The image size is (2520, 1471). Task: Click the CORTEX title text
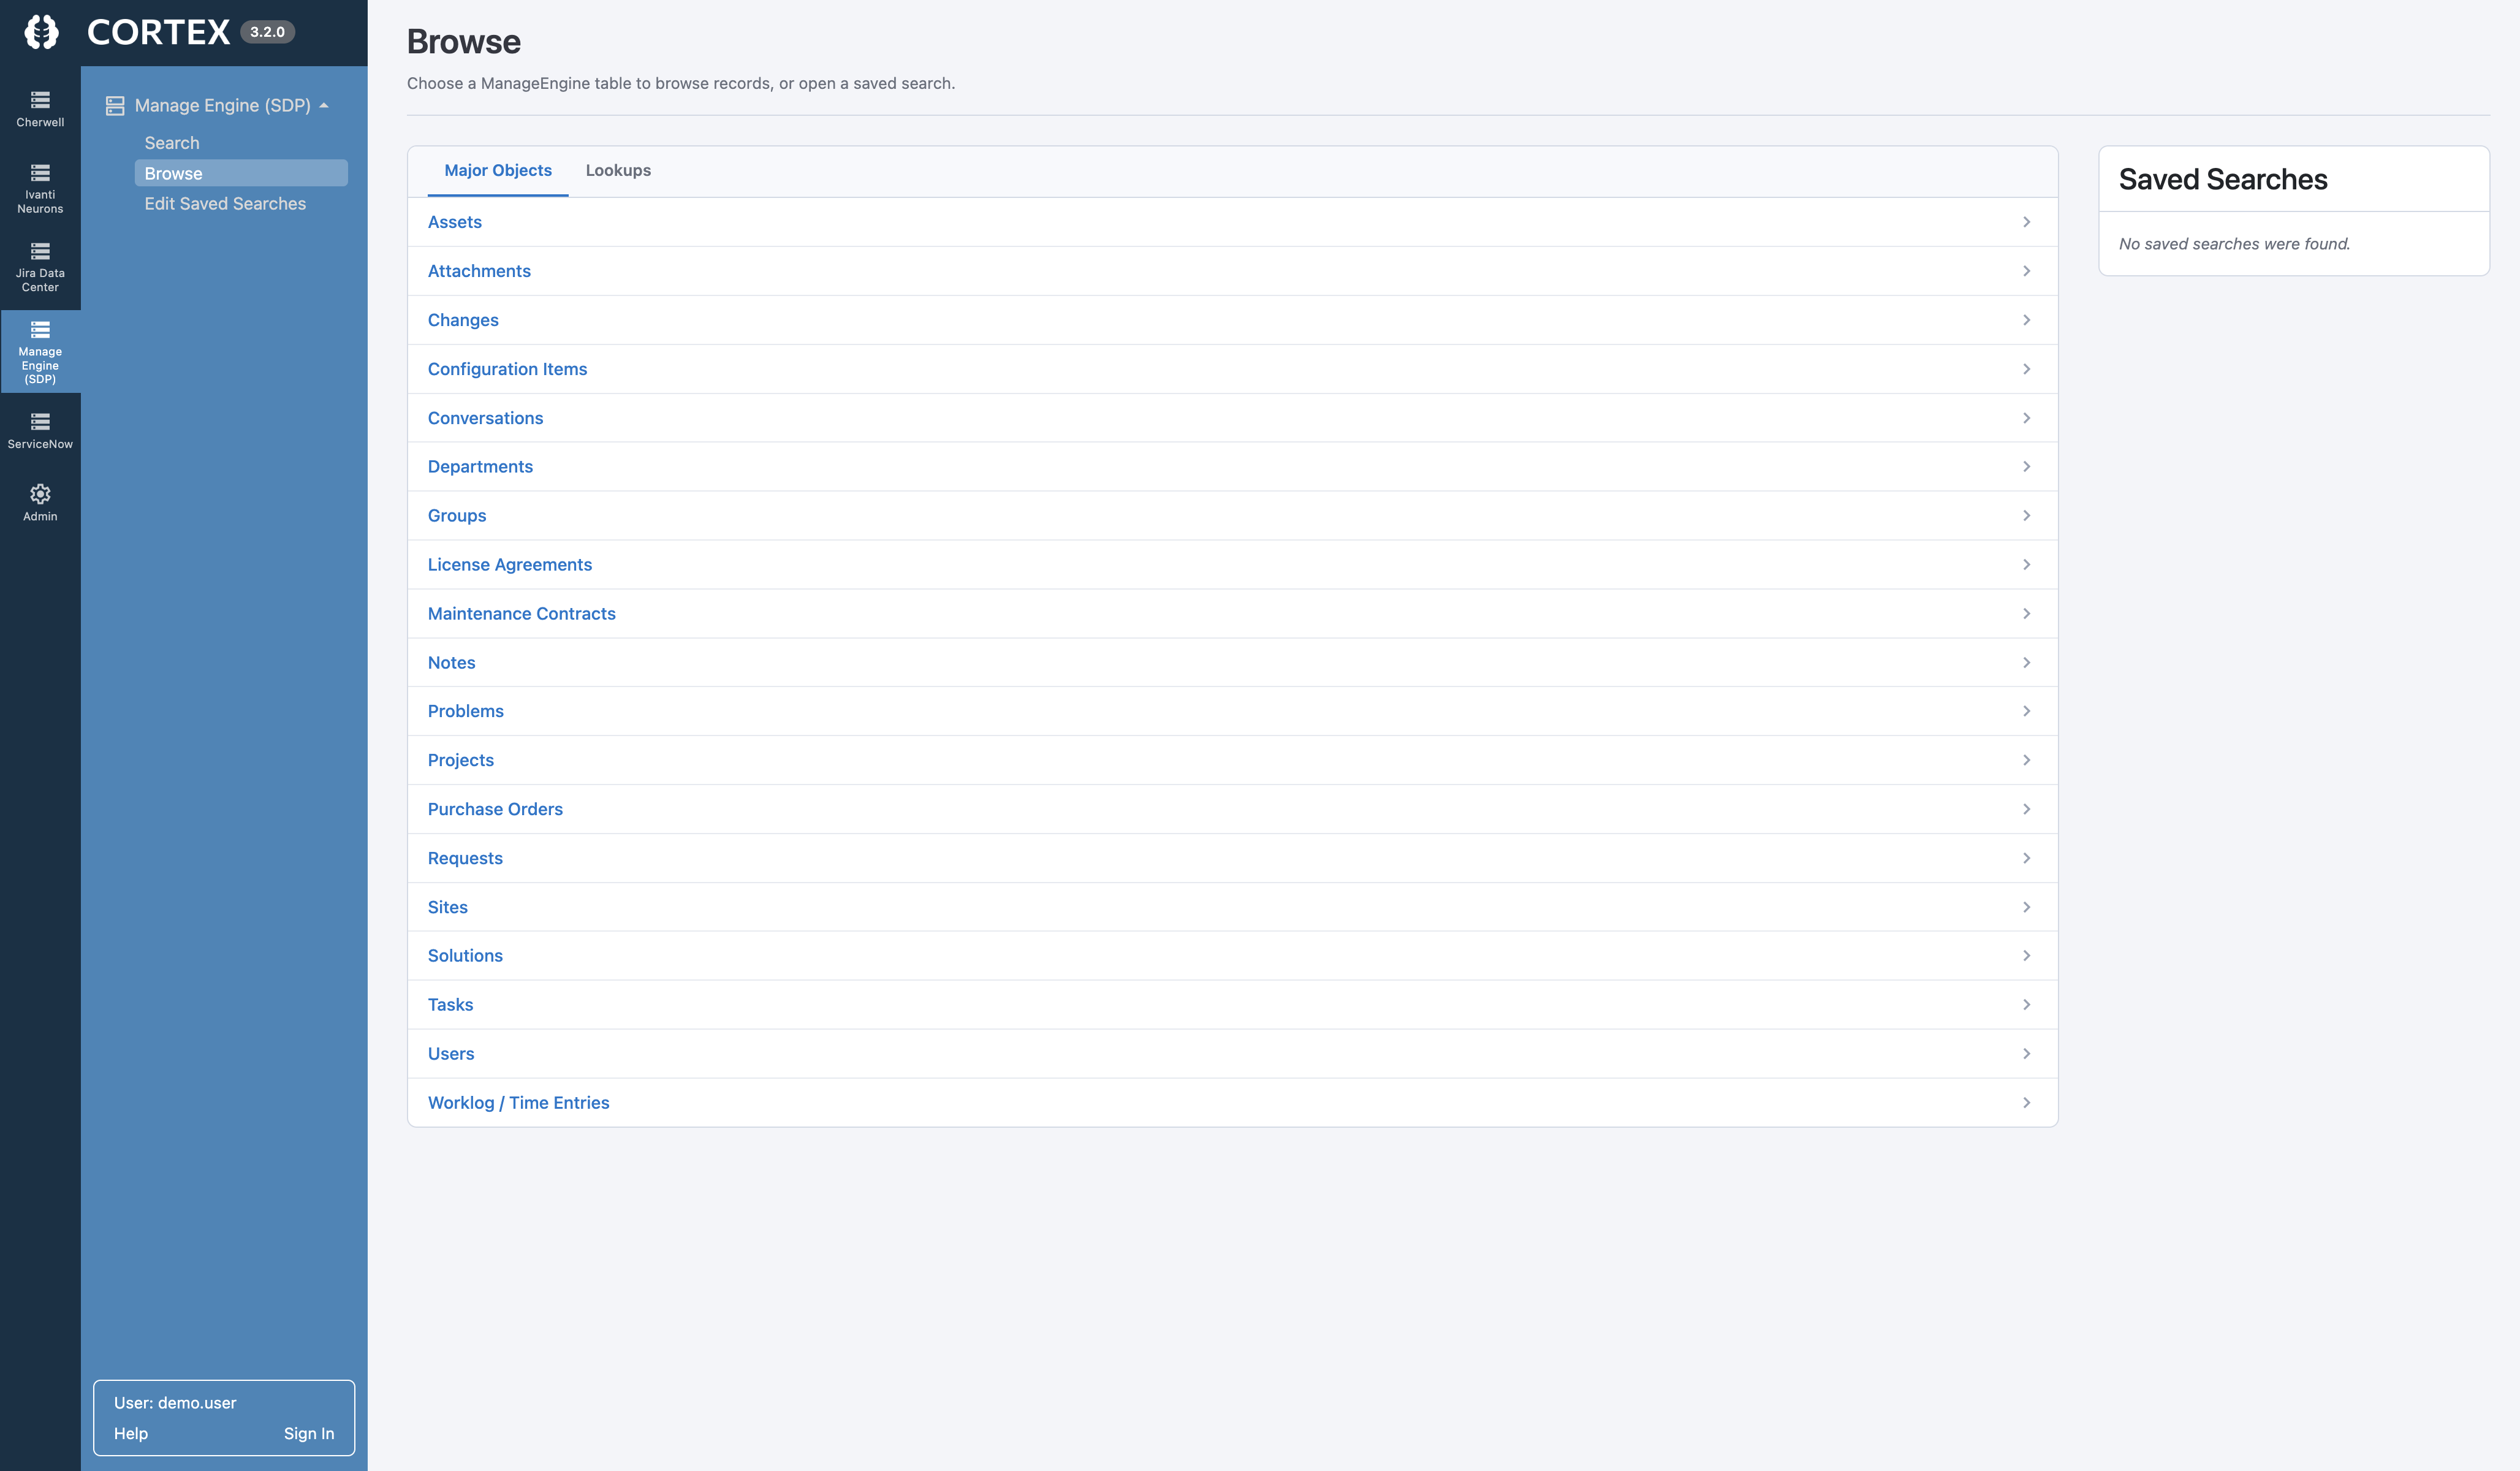(x=159, y=32)
